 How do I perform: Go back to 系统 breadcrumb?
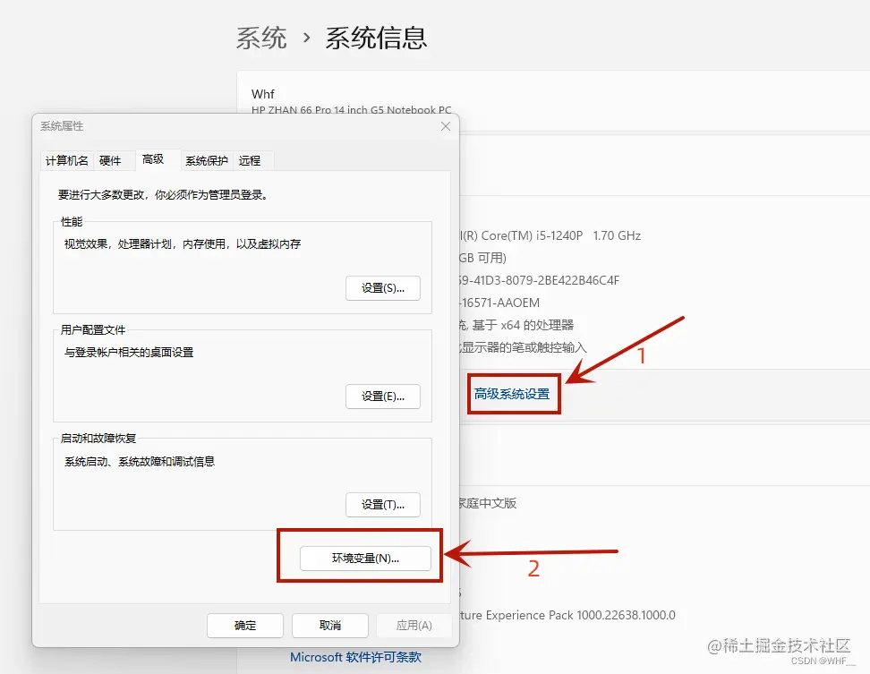point(261,38)
